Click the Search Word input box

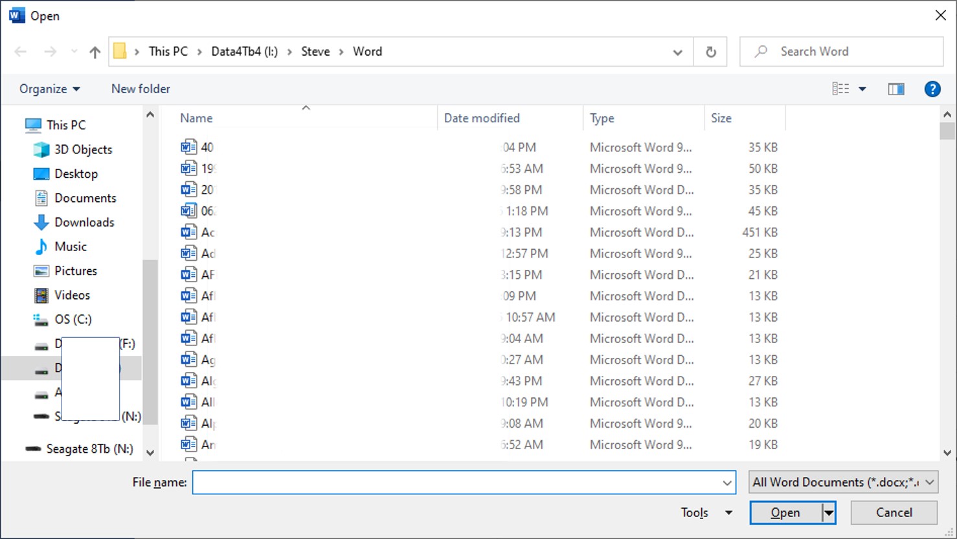click(x=841, y=51)
